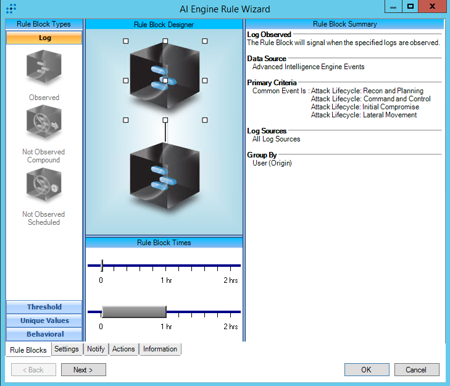Expand the Behavioral rule block section
The height and width of the screenshot is (386, 450).
pyautogui.click(x=44, y=334)
